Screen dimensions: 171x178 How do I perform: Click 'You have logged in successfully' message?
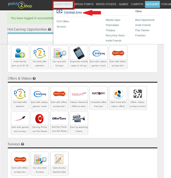pos(32,18)
